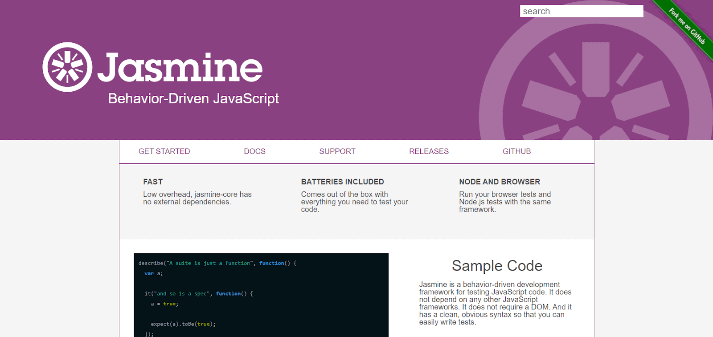Click the Sample Code heading

(497, 266)
